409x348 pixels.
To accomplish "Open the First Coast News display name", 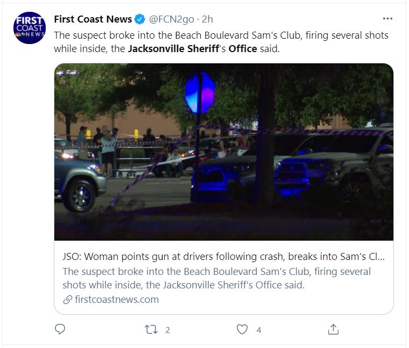I will pos(93,19).
